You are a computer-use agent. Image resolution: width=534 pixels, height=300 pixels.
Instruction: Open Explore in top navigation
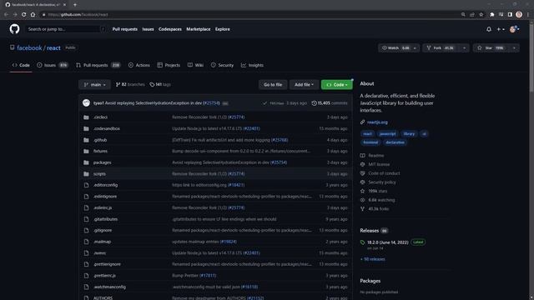[223, 29]
